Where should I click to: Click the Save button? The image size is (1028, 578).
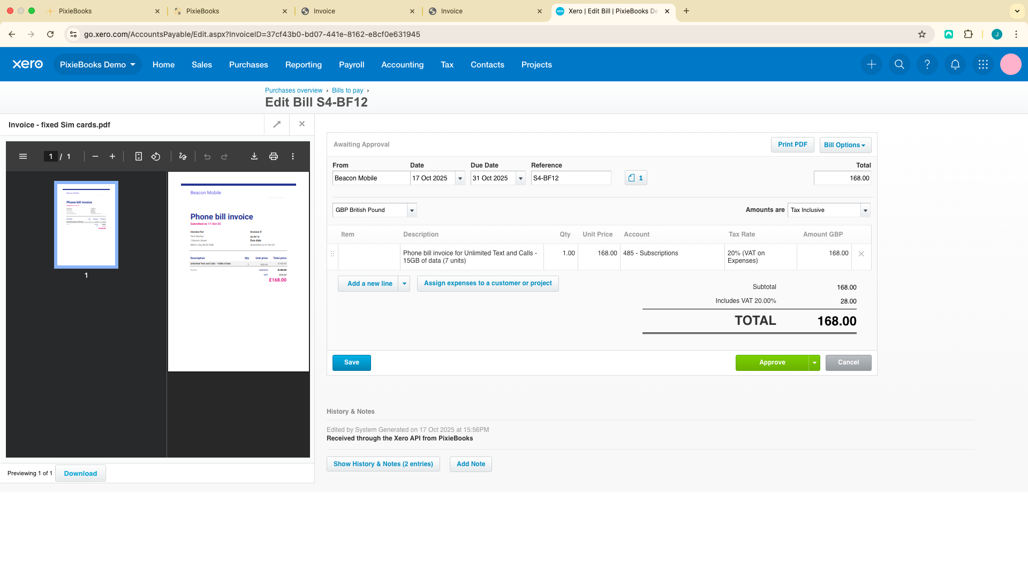coord(351,363)
